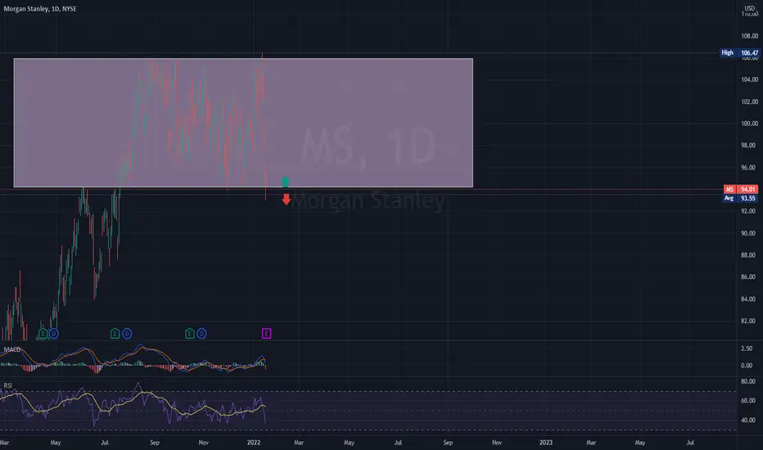Screen dimensions: 763x450
Task: Click the 82.00 price axis value
Action: [749, 321]
